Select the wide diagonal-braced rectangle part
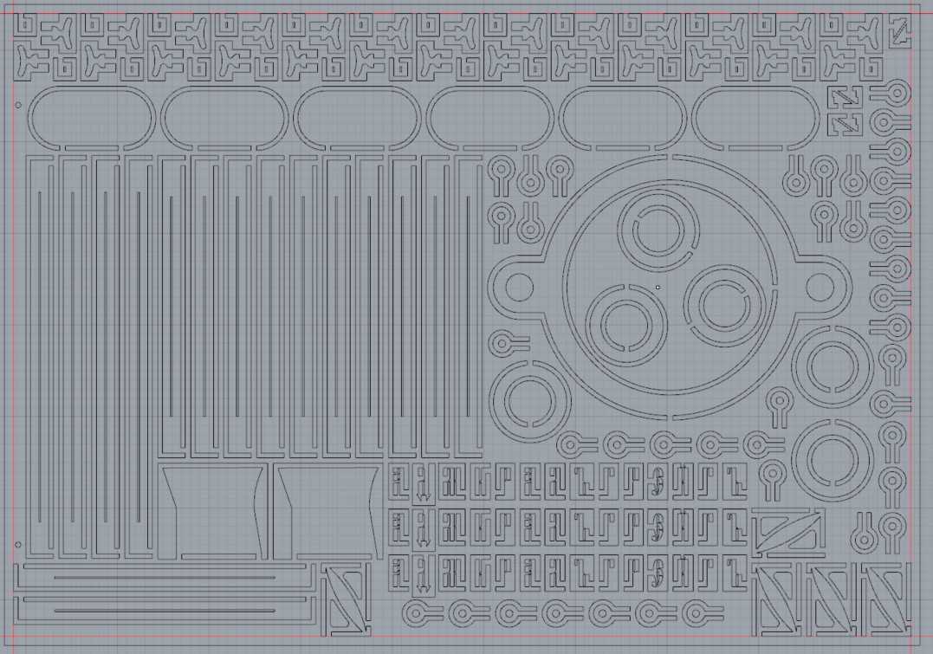 787,531
